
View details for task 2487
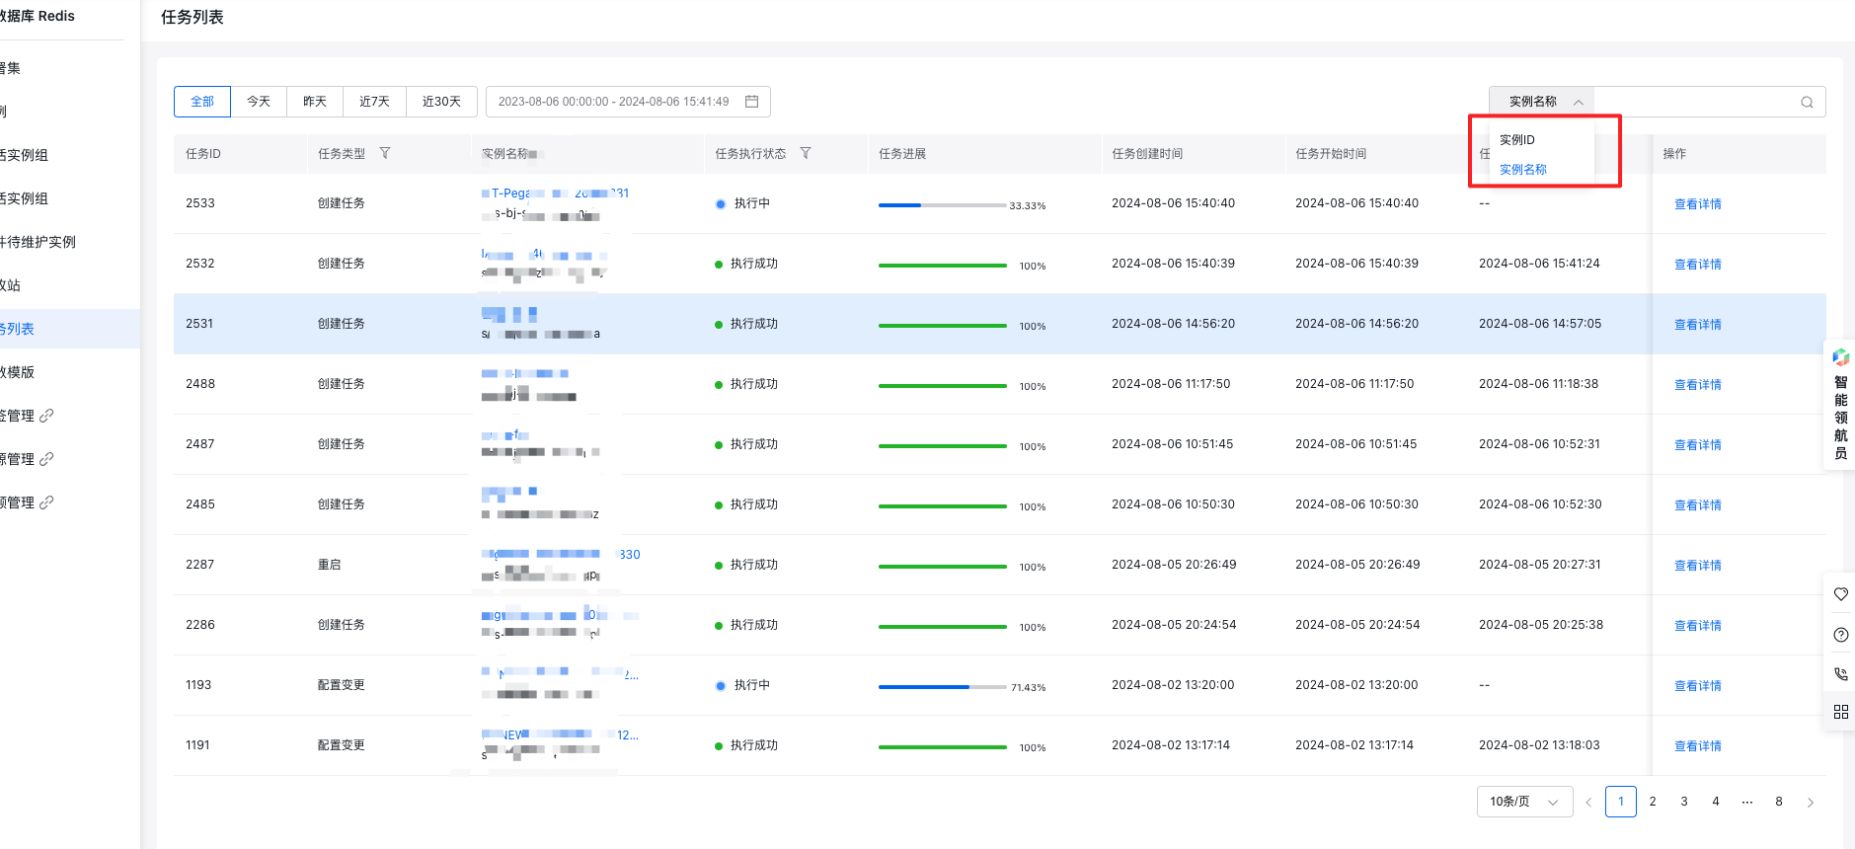[1697, 445]
